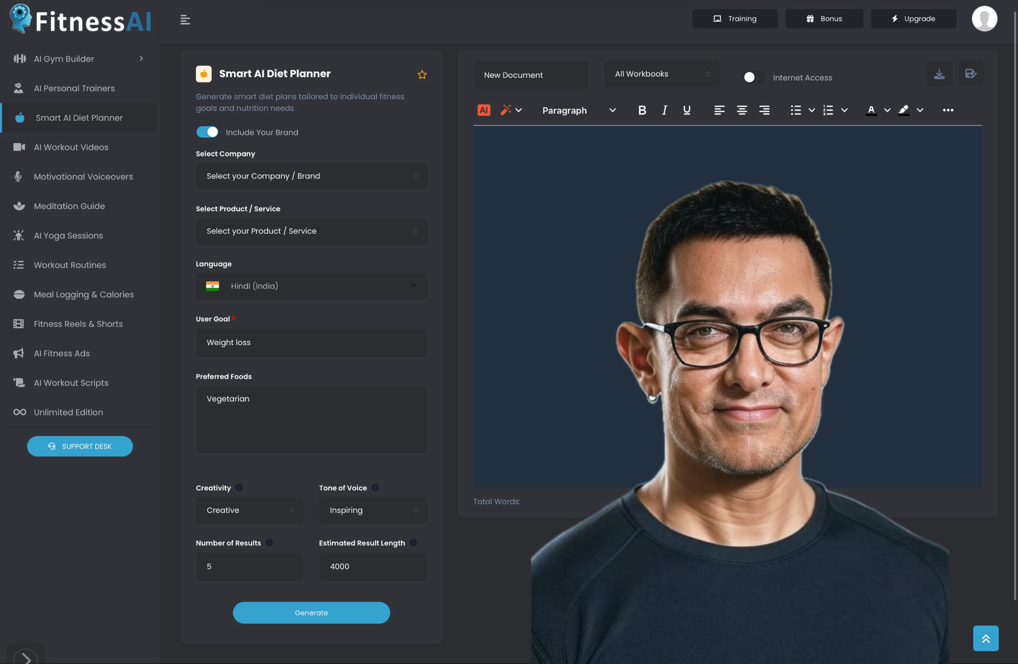Click the save document icon
Screen dimensions: 1018x664
point(971,75)
